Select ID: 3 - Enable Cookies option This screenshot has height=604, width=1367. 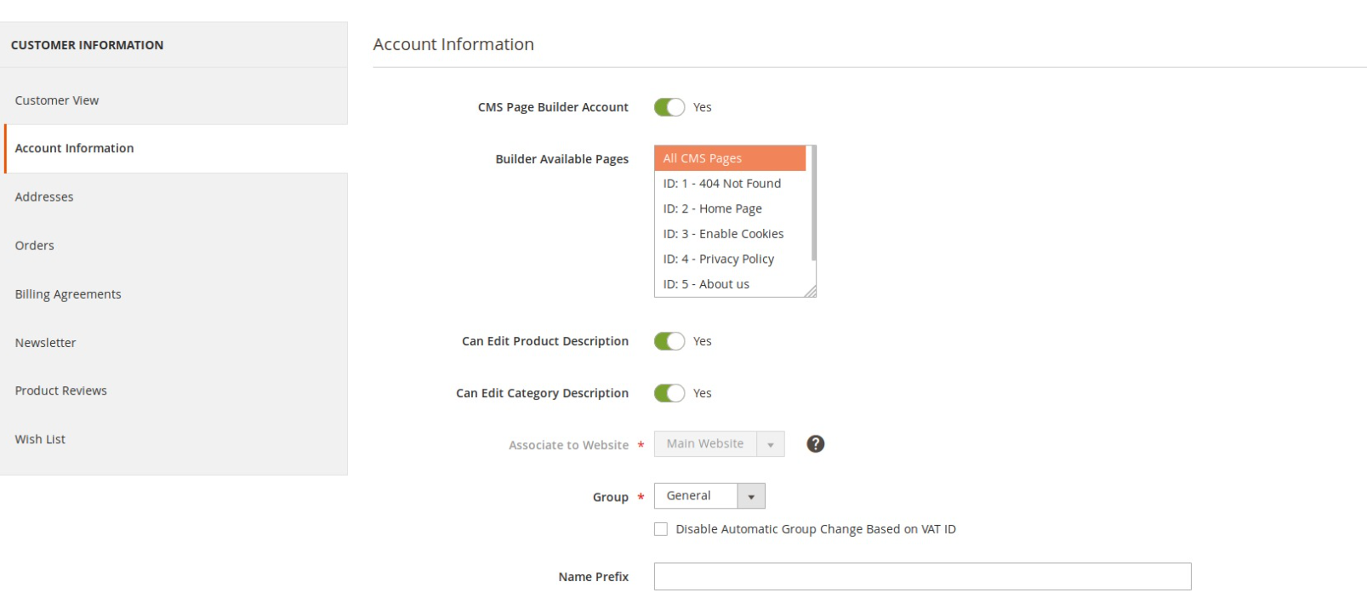point(730,234)
